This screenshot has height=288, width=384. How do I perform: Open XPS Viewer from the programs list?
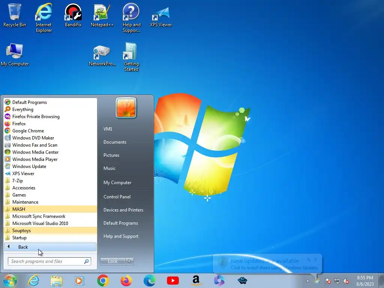pos(51,173)
